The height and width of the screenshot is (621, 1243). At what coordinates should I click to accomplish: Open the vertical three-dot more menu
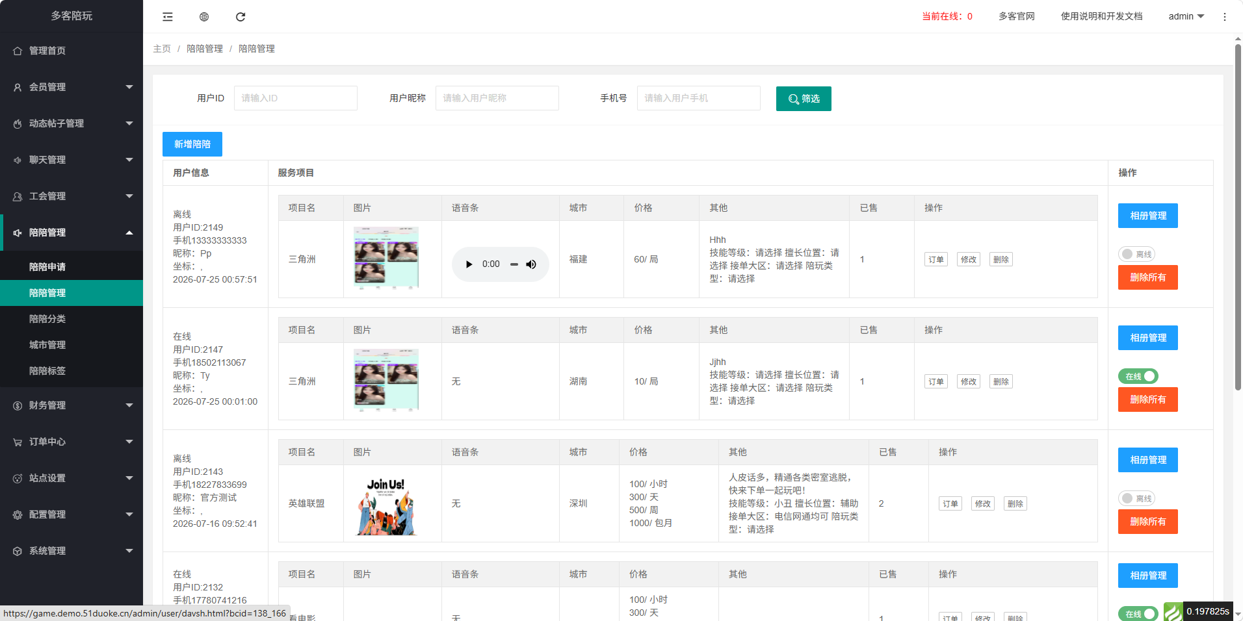click(1225, 17)
